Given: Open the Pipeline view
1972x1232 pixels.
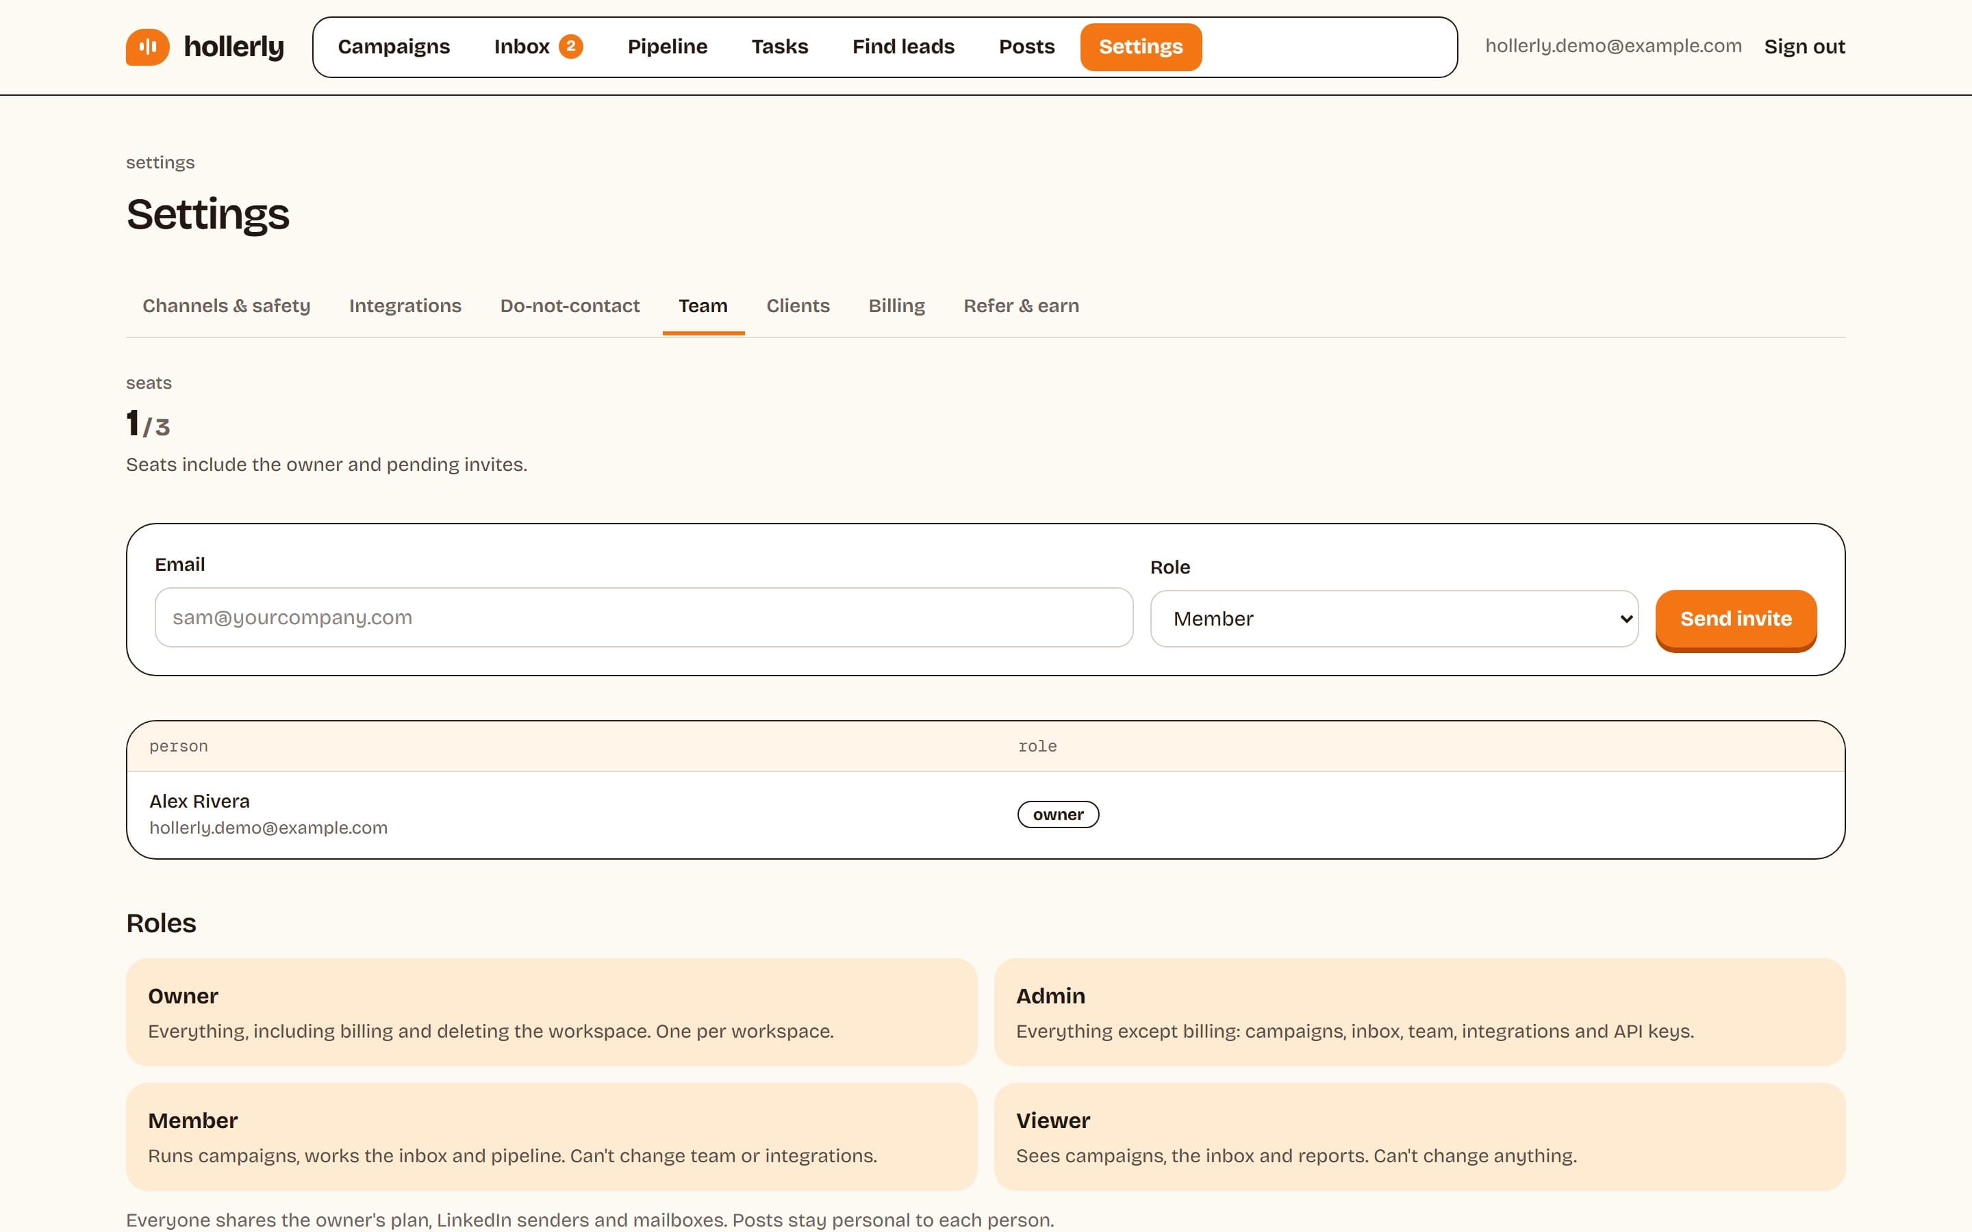Looking at the screenshot, I should coord(668,47).
